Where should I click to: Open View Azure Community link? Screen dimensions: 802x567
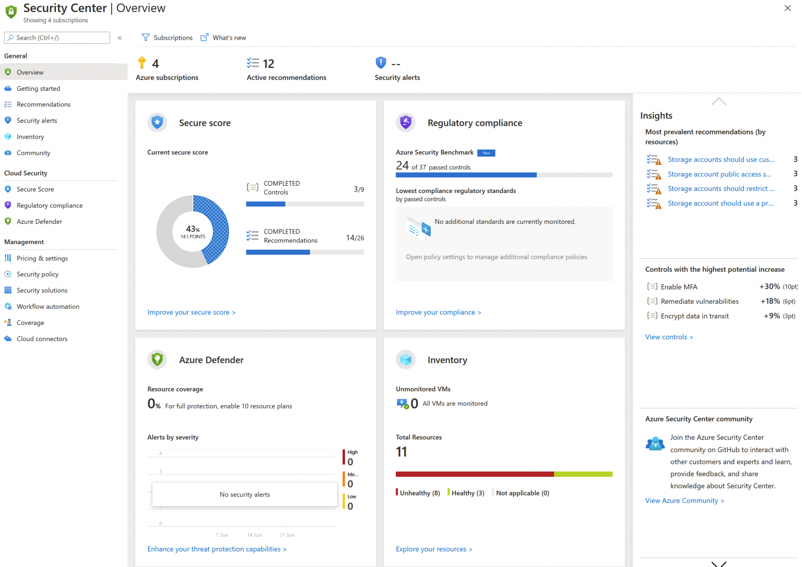[685, 501]
